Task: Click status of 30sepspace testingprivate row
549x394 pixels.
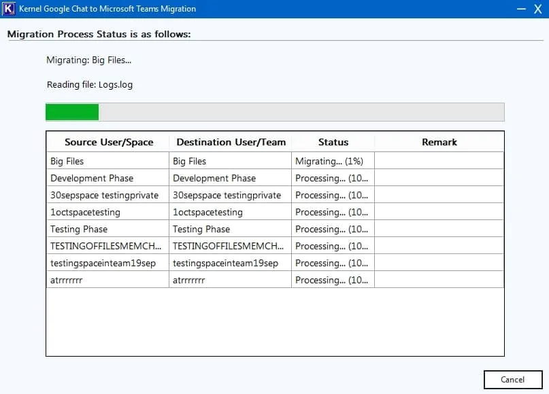Action: (333, 195)
